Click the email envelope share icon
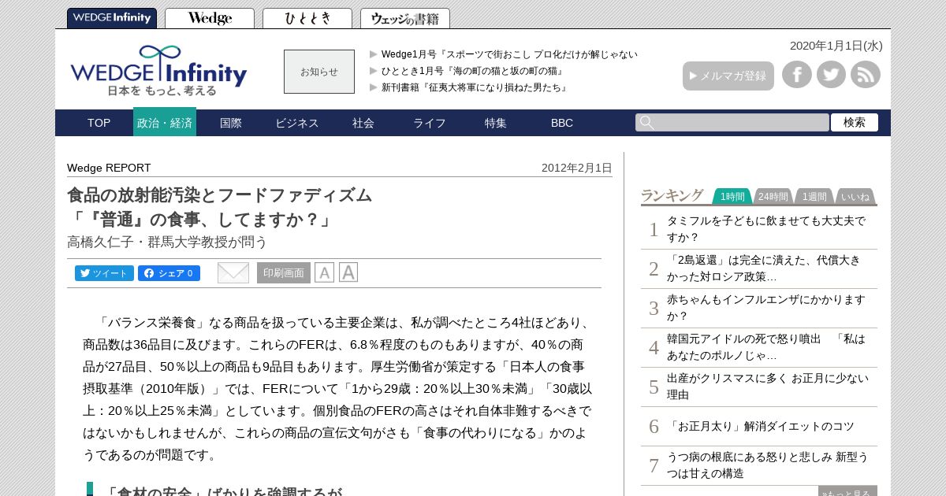Screen dimensions: 946x496 pos(233,272)
